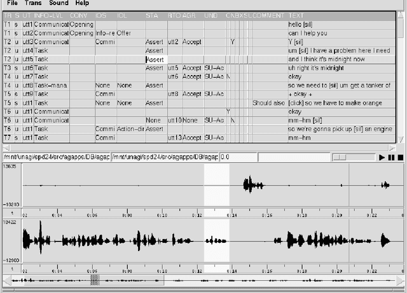407x293 pixels.
Task: Click the hatched position marker in the overview
Action: (95, 280)
